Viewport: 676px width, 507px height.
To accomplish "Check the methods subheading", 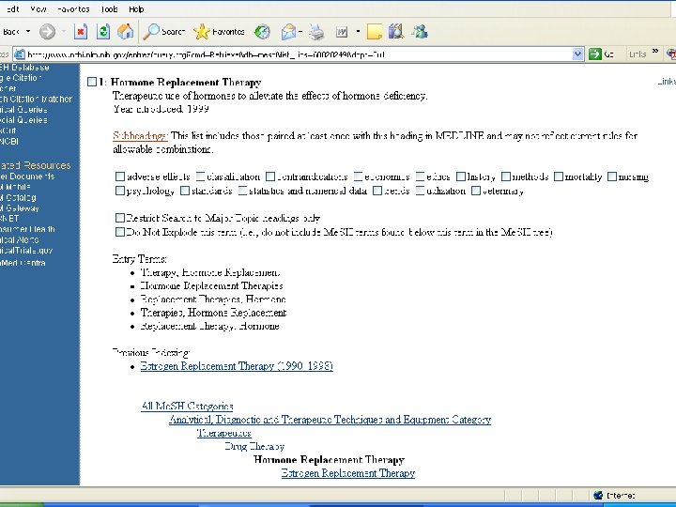I will pos(506,177).
